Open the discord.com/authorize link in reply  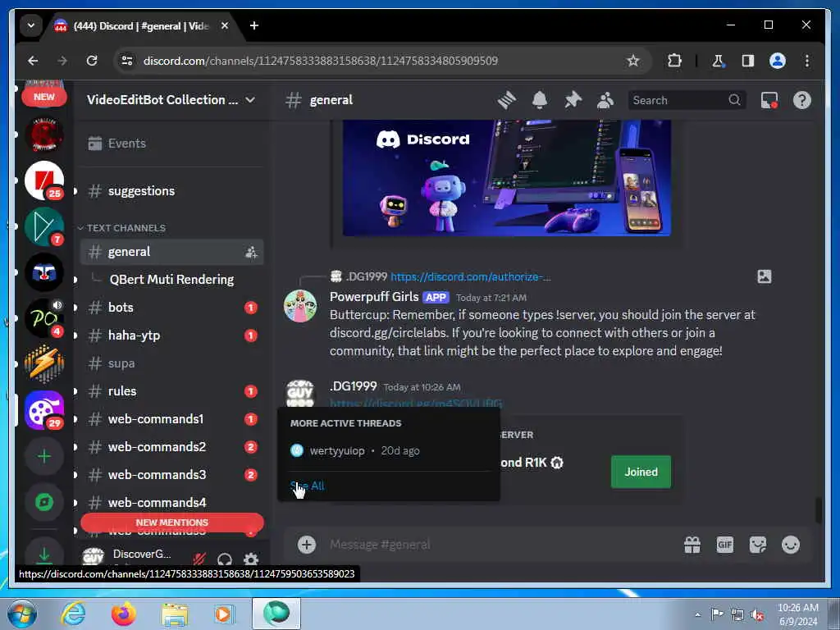(470, 277)
